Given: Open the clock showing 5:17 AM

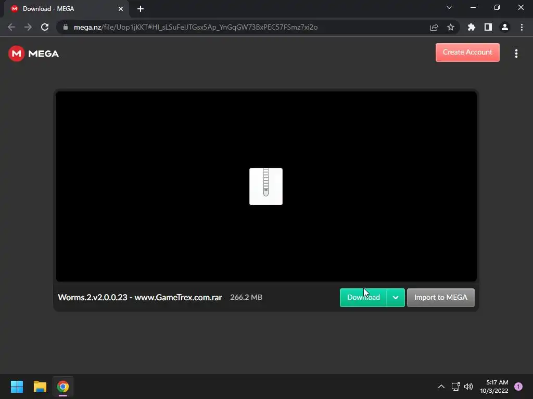Looking at the screenshot, I should (x=494, y=387).
